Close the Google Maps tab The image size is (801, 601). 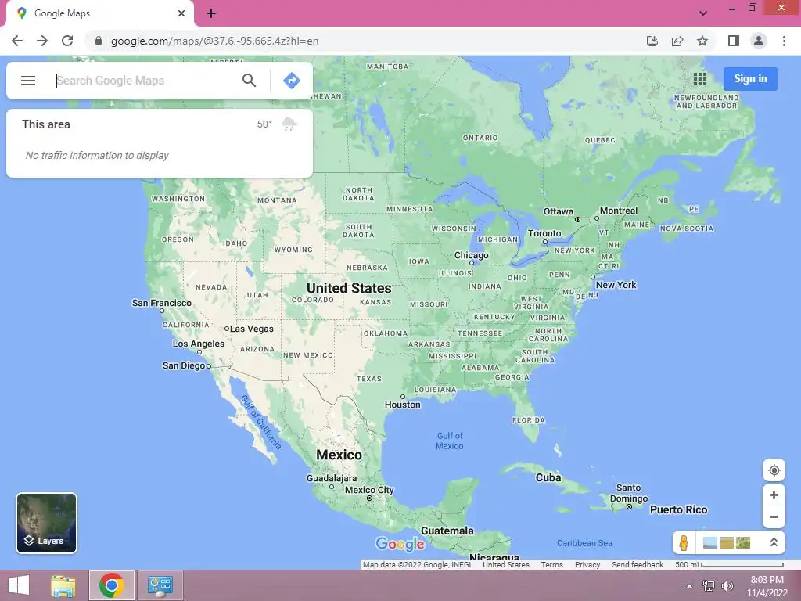click(181, 13)
